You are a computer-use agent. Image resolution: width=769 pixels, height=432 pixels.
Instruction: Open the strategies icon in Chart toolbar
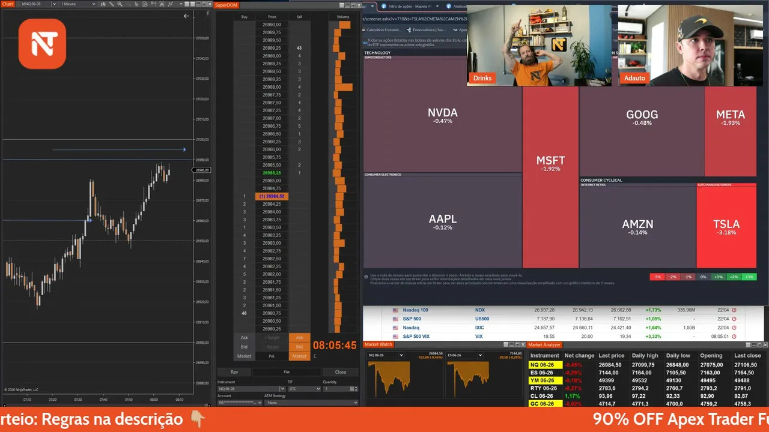point(171,4)
